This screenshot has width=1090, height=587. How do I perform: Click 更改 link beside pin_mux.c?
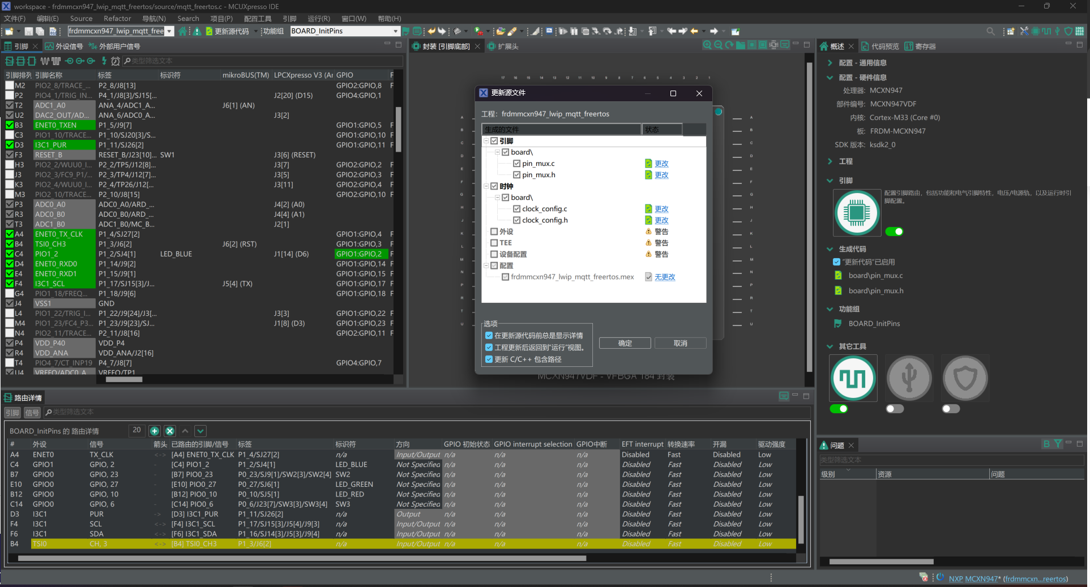[661, 164]
